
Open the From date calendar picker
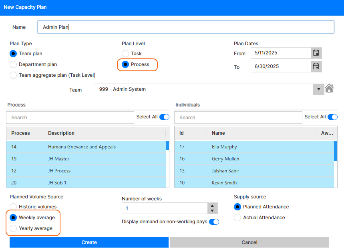[x=316, y=53]
